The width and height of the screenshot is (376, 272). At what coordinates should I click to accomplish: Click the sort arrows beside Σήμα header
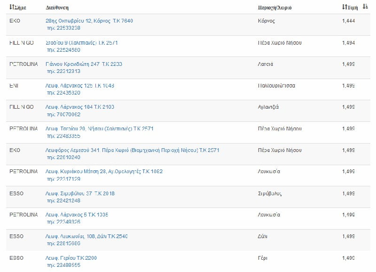coord(12,8)
